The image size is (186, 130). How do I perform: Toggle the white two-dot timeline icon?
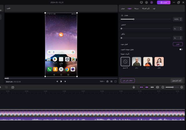pos(152,87)
